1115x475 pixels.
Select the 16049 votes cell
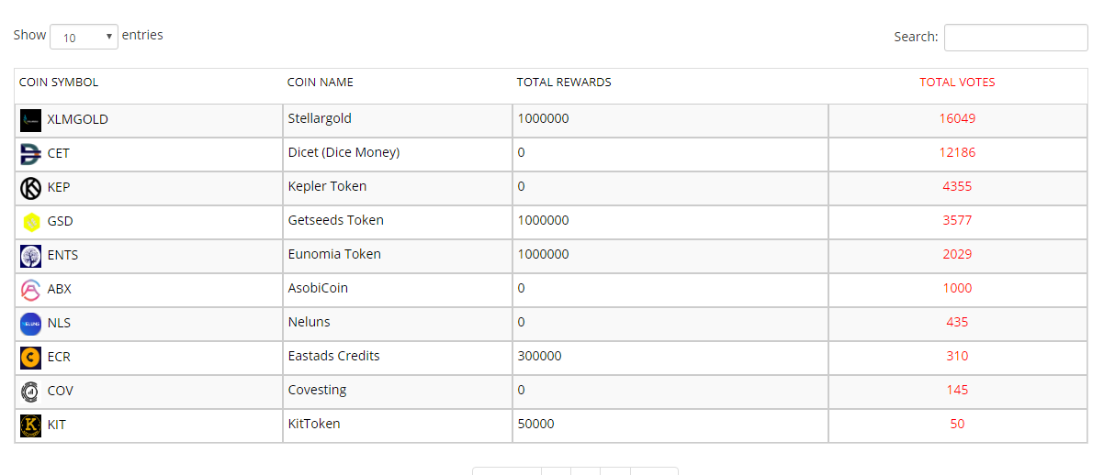957,120
